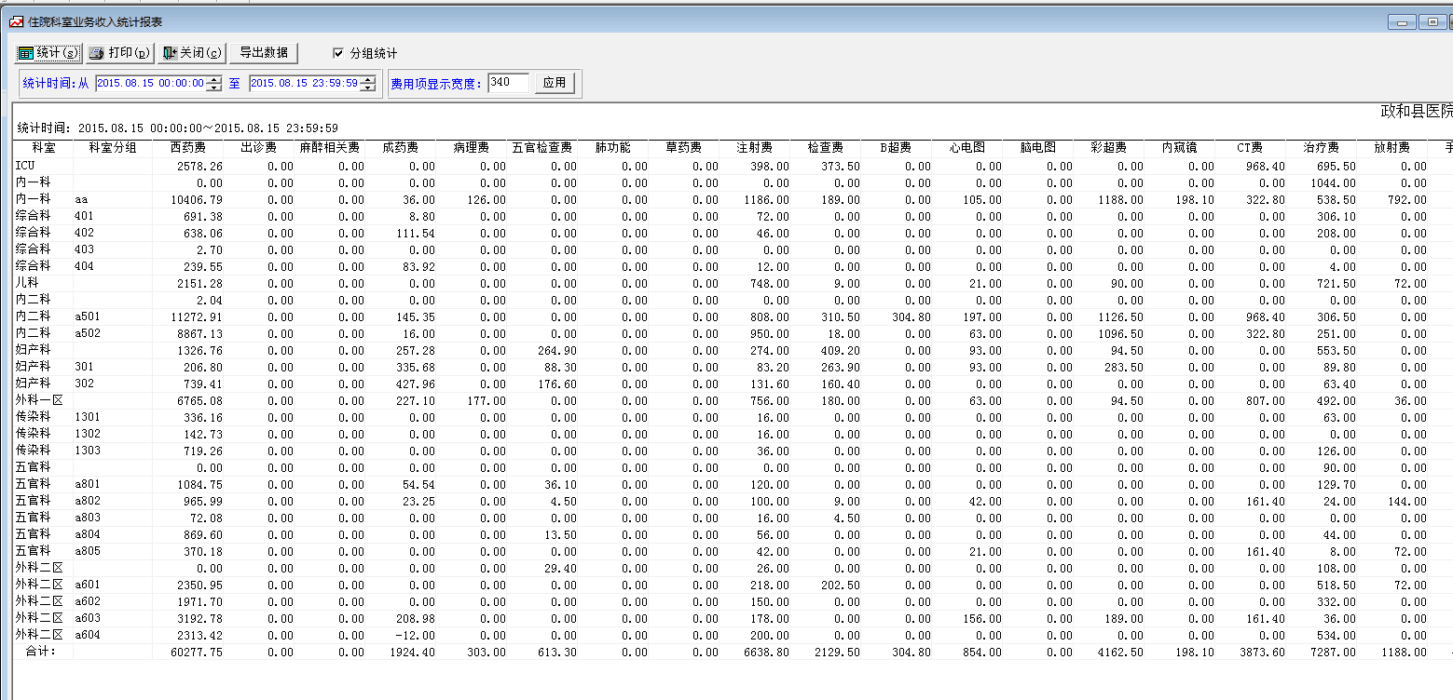Click the 应用 apply button
This screenshot has height=700, width=1453.
tap(555, 83)
